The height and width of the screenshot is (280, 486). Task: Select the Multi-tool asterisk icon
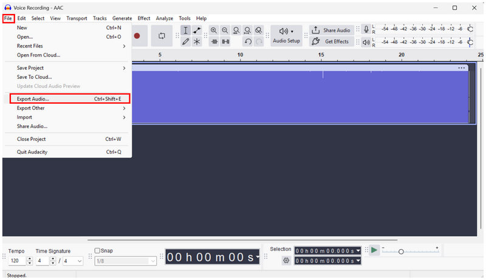[197, 41]
